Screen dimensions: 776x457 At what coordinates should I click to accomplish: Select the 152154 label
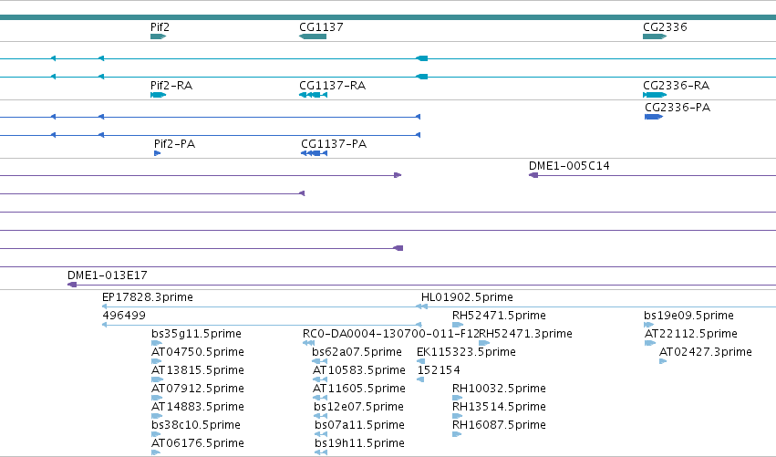439,370
